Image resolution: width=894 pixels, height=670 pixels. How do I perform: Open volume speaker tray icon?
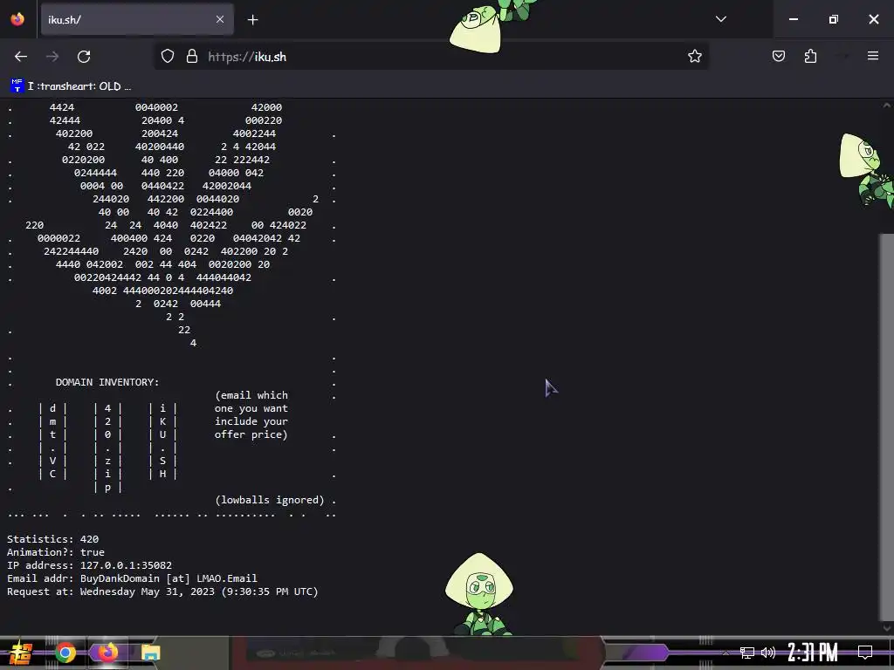click(768, 653)
